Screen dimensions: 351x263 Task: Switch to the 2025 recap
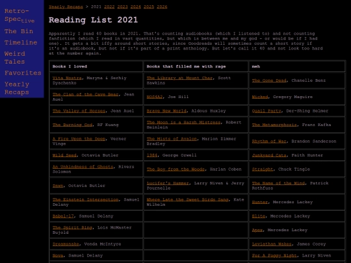point(149,6)
